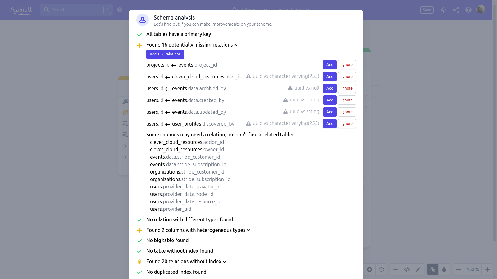497x279 pixels.
Task: Click the zoom in plus button
Action: pyautogui.click(x=487, y=269)
